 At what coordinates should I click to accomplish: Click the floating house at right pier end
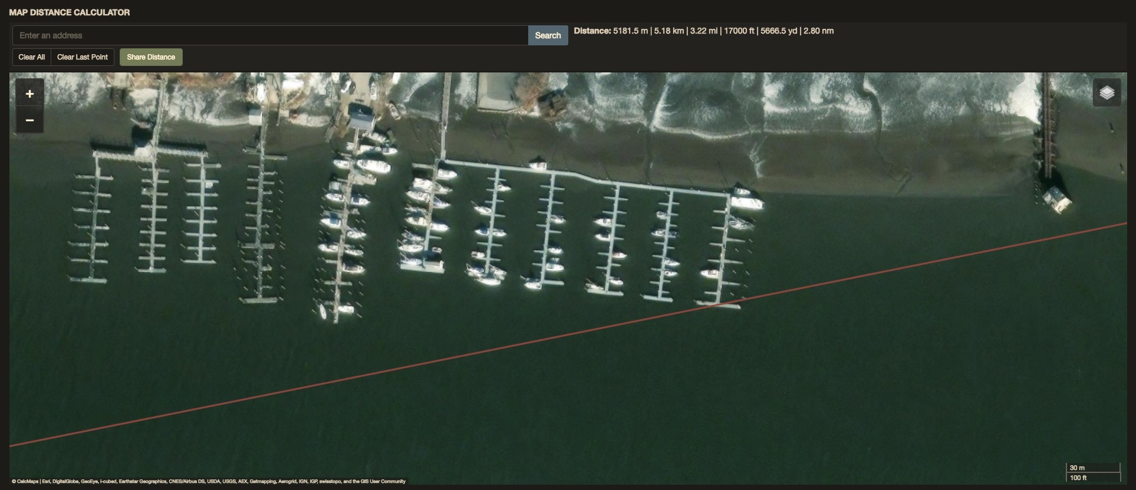pos(1057,200)
